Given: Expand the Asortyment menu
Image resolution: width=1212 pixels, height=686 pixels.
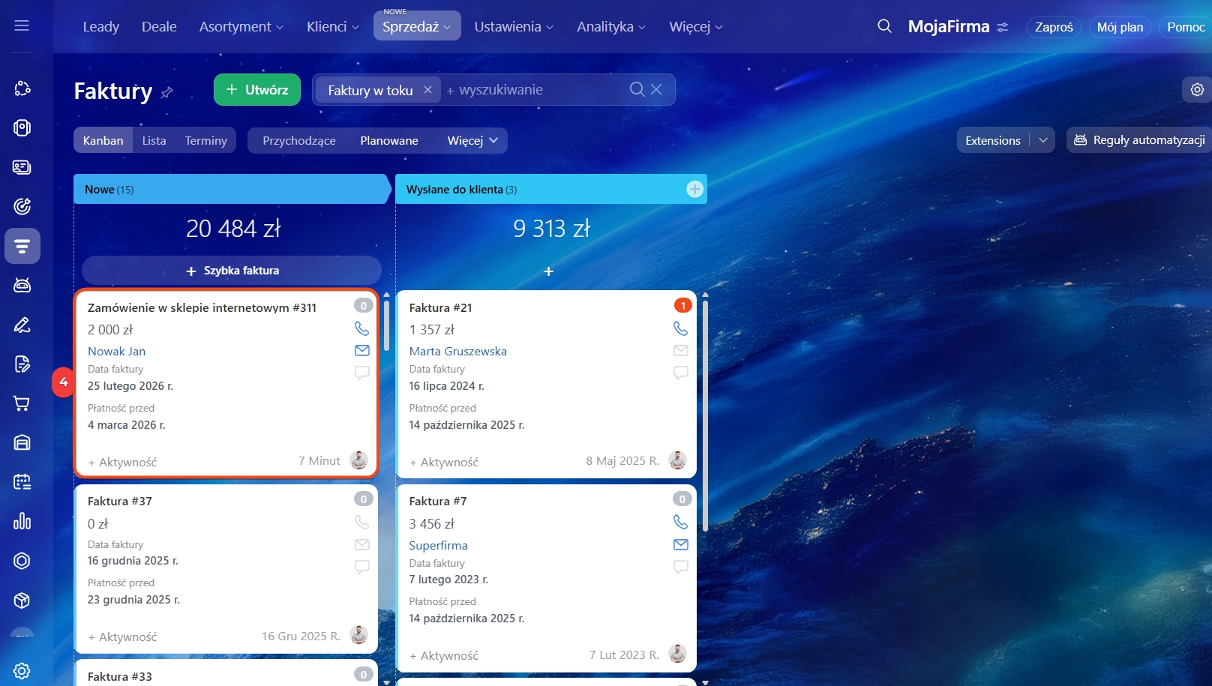Looking at the screenshot, I should [x=241, y=26].
